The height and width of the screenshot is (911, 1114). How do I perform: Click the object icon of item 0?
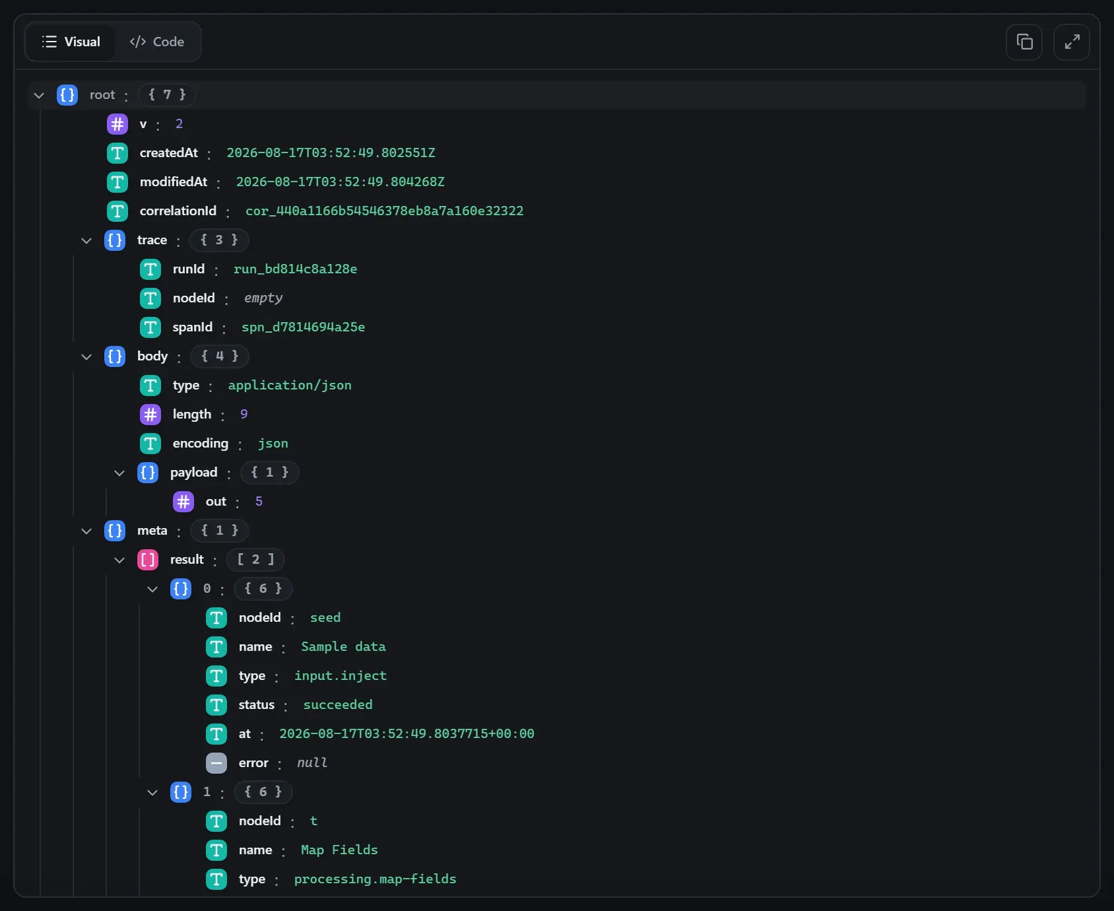pos(181,589)
